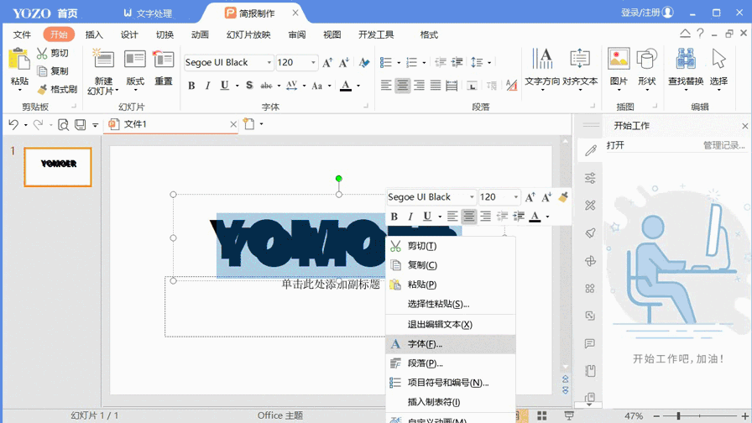Click the YOZO 首页 home button
Viewport: 752px width, 423px height.
(45, 13)
